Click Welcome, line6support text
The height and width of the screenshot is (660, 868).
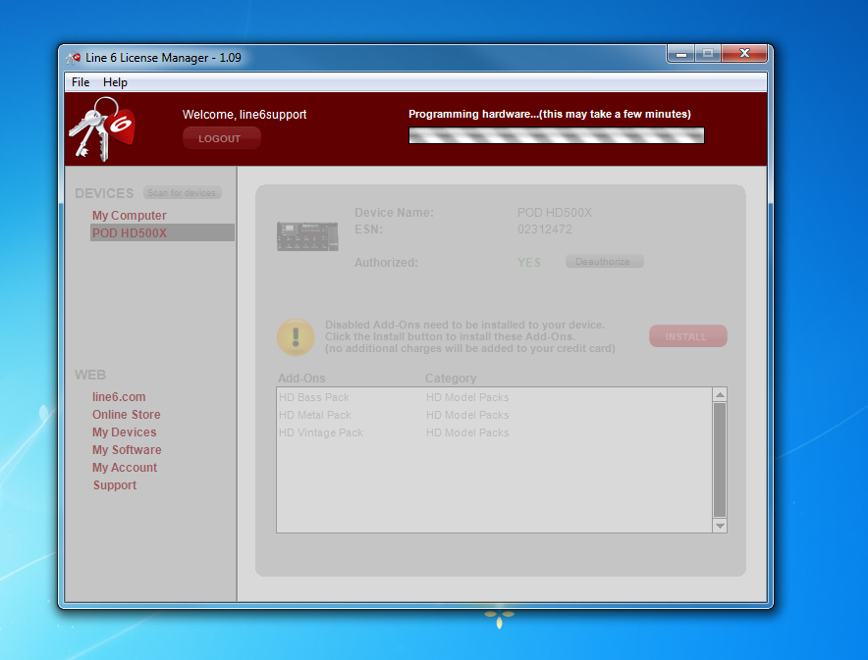point(244,115)
